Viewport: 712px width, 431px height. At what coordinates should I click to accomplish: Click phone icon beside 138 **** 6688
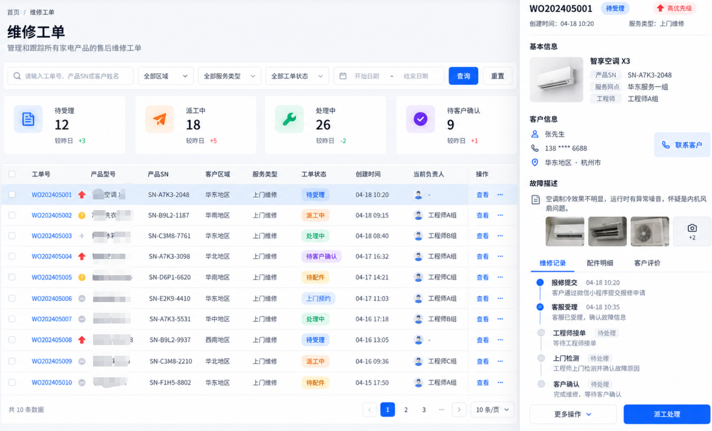tap(535, 148)
